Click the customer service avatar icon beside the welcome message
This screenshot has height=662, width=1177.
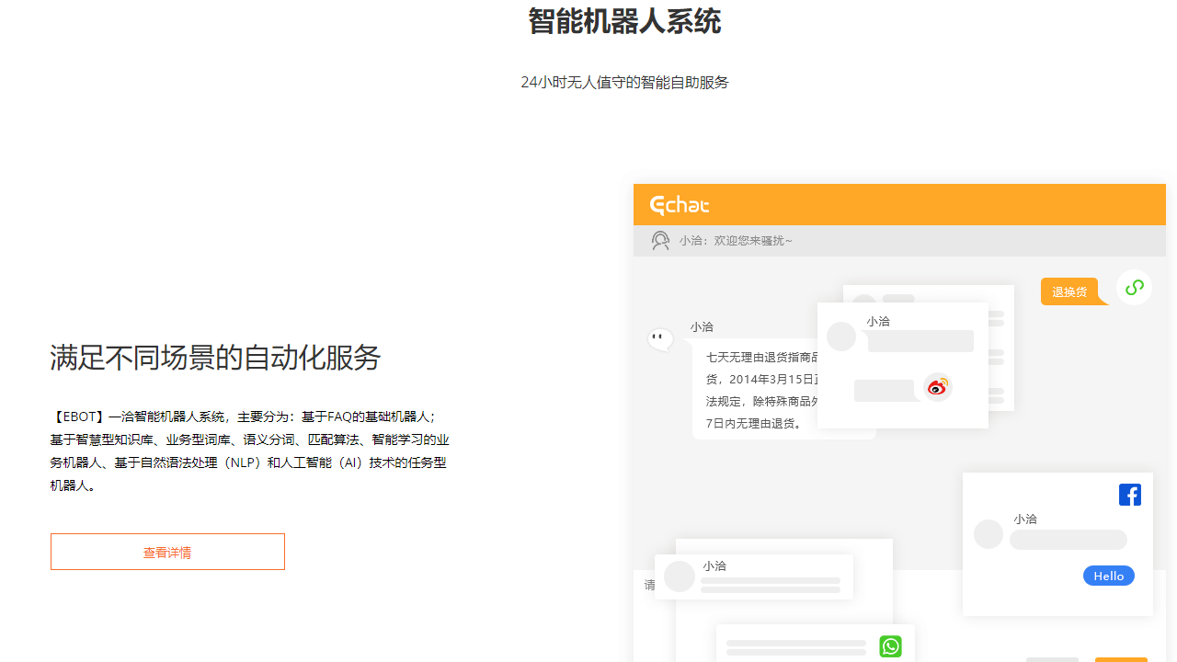coord(660,240)
